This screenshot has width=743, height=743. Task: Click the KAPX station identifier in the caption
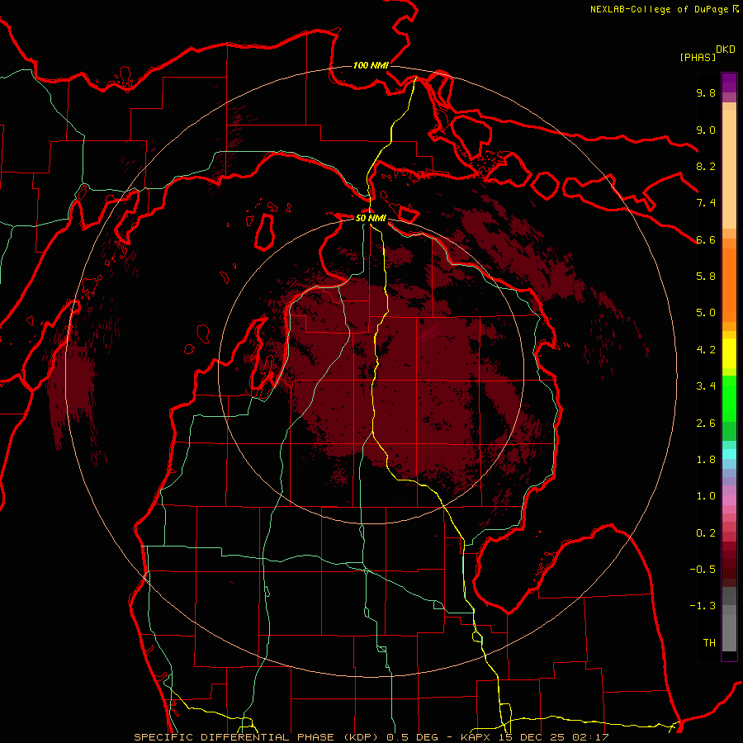477,737
